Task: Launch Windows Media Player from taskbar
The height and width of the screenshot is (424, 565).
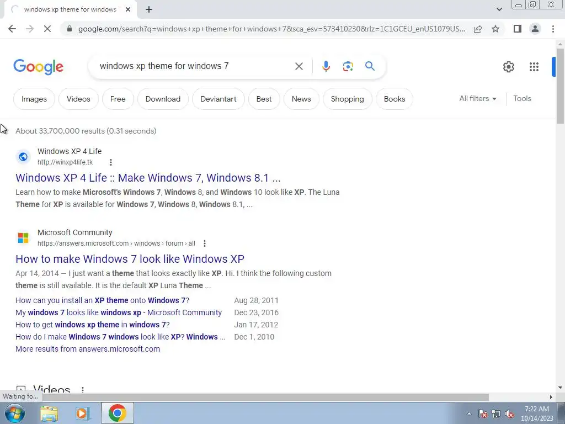Action: tap(82, 413)
